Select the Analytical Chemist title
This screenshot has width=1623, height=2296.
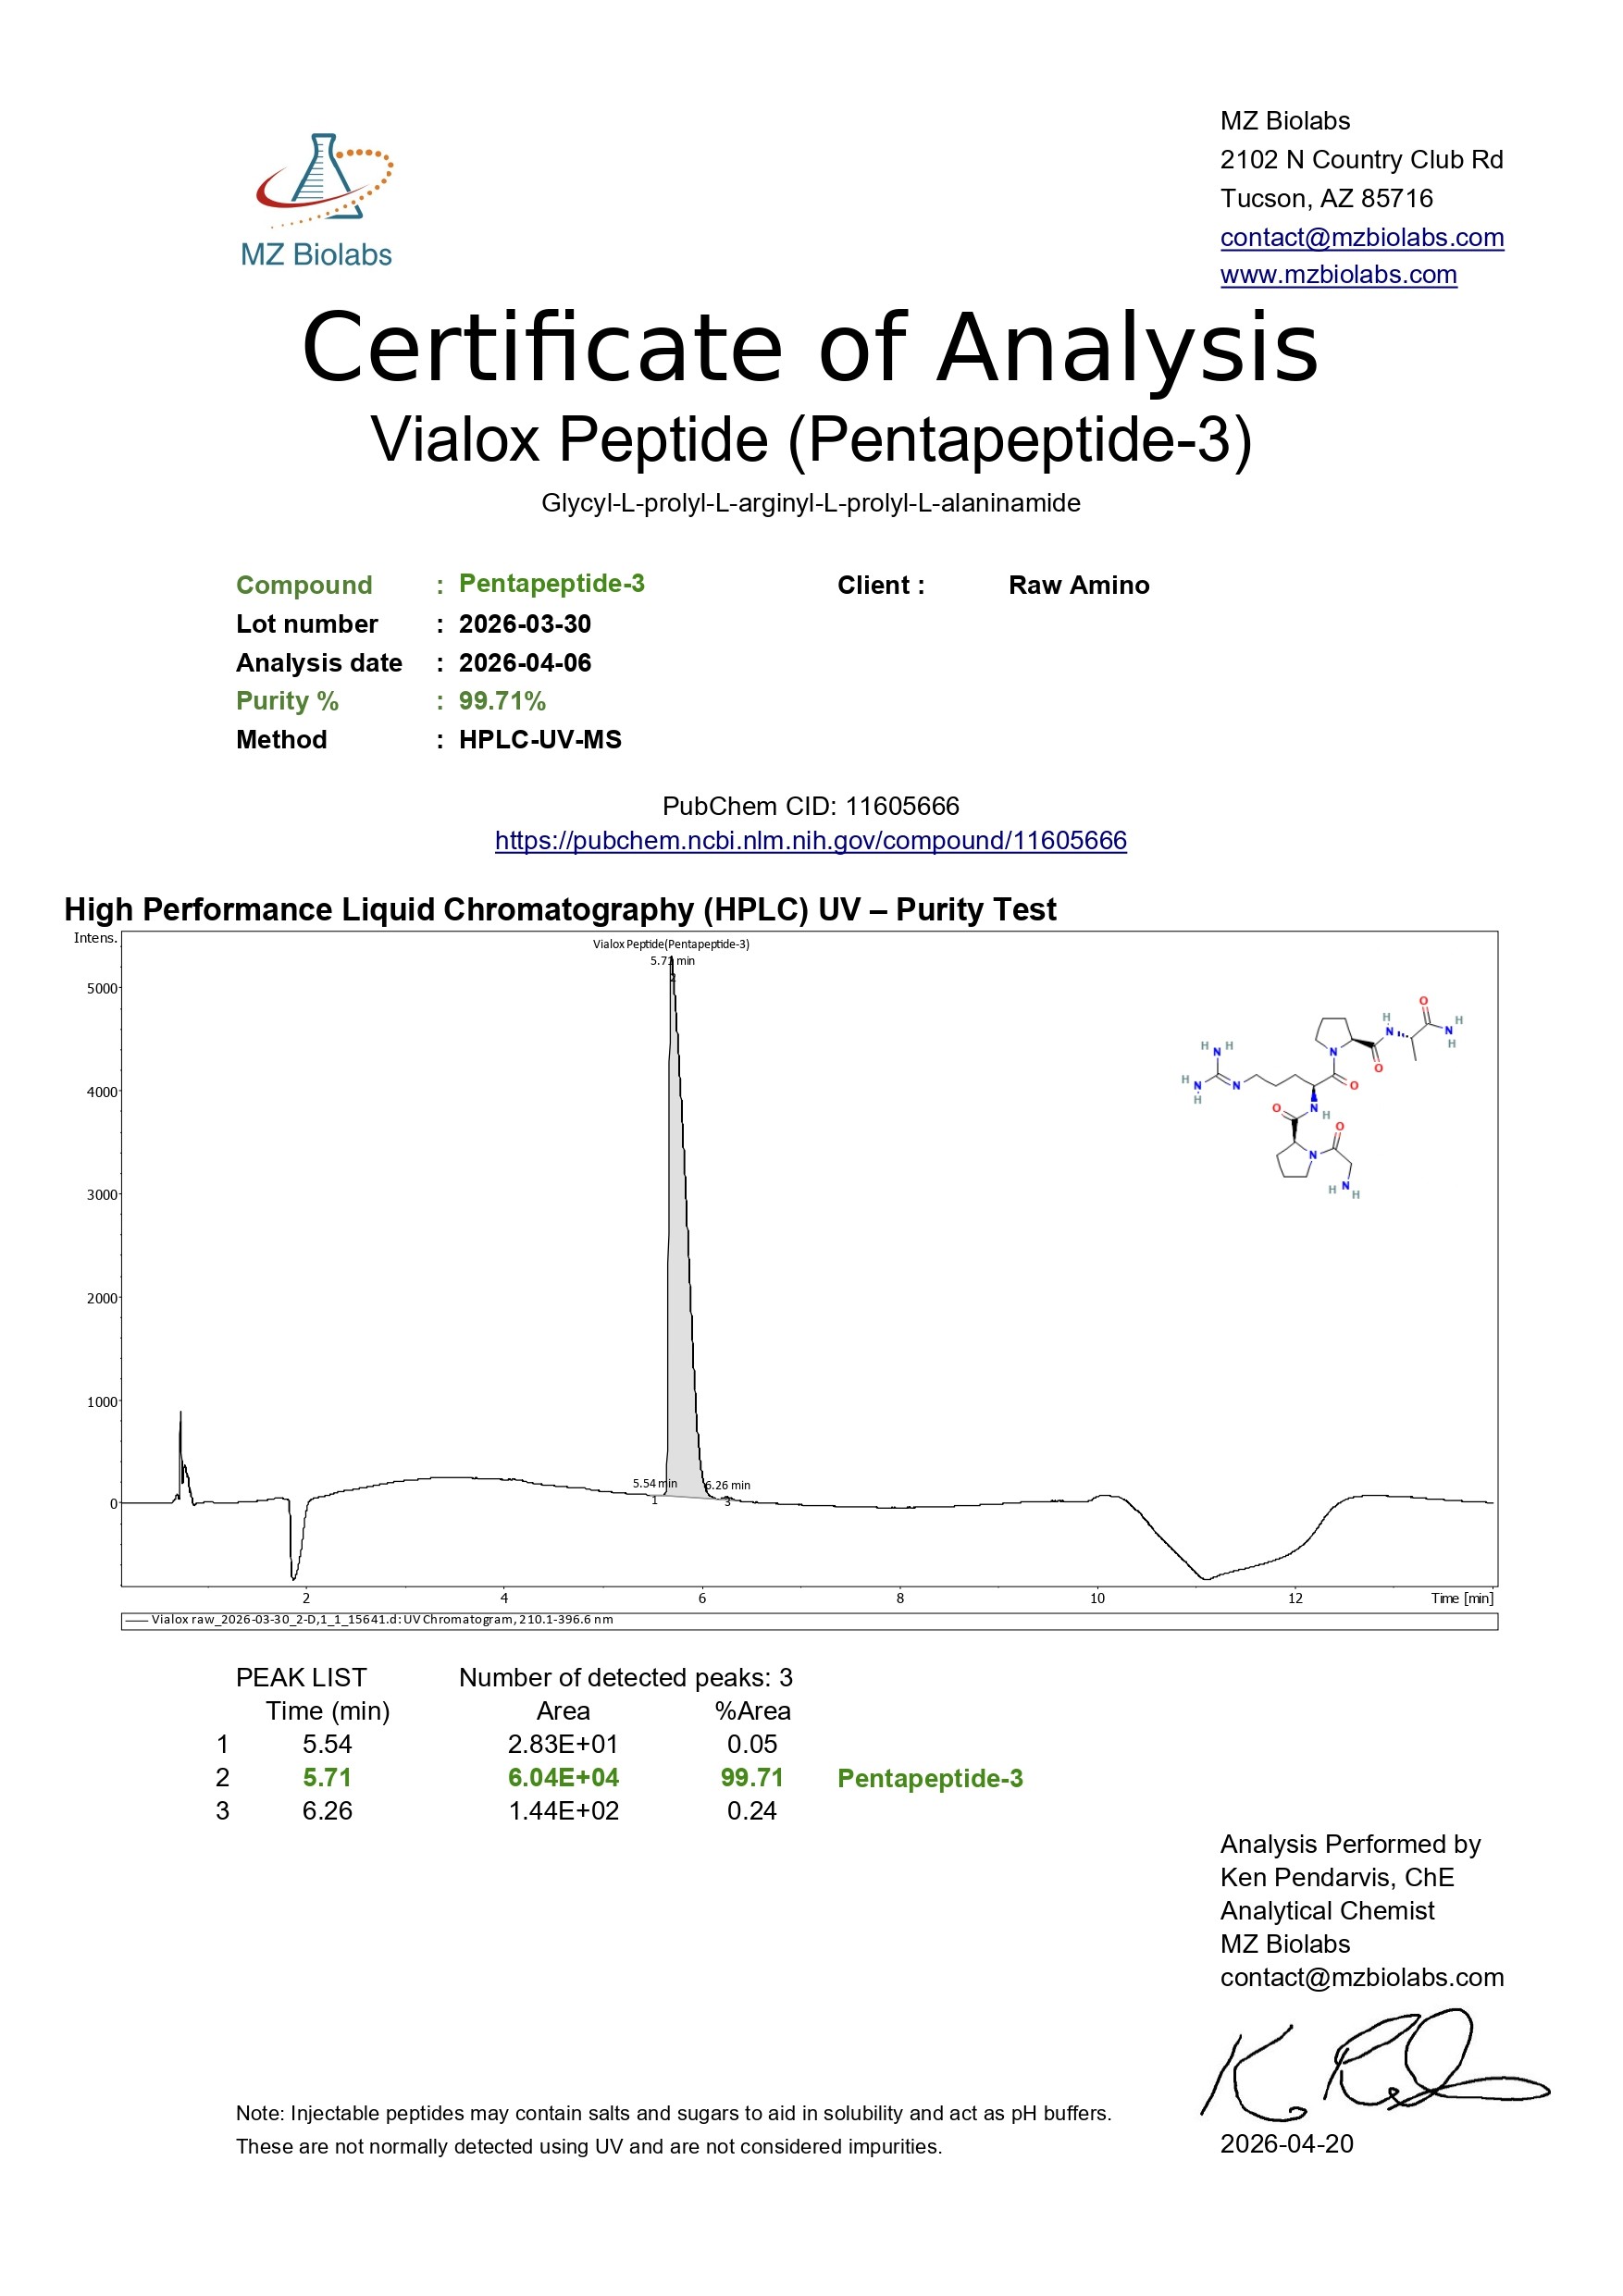(x=1327, y=1910)
